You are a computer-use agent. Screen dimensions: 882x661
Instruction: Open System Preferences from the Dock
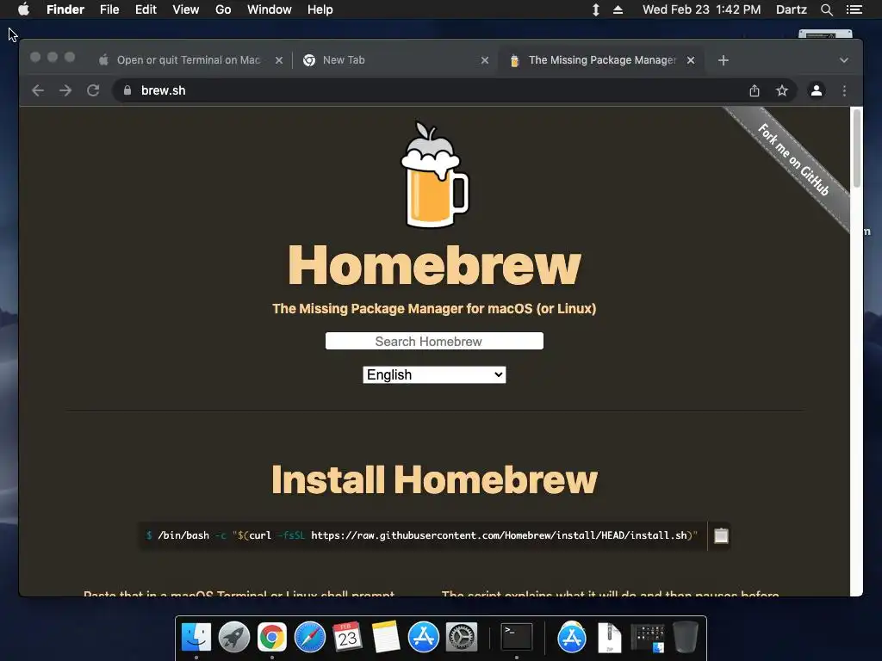pos(462,638)
